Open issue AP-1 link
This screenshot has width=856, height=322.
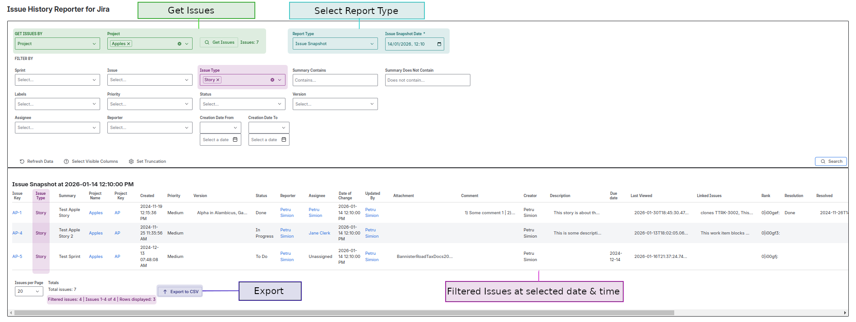coord(17,213)
